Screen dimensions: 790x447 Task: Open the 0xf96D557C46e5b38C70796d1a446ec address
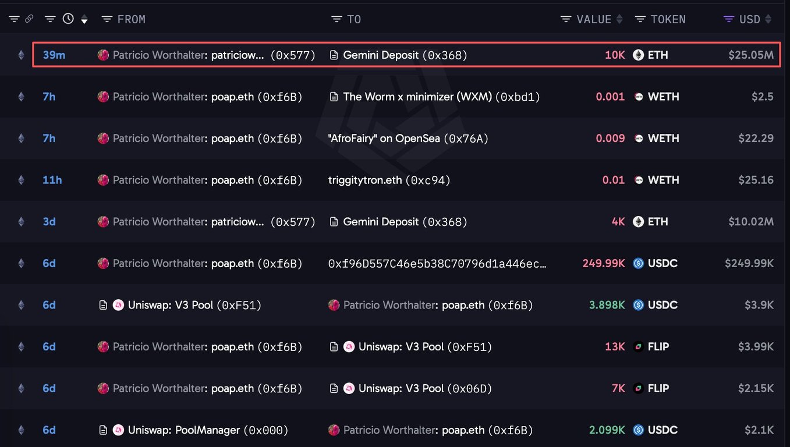click(x=438, y=264)
